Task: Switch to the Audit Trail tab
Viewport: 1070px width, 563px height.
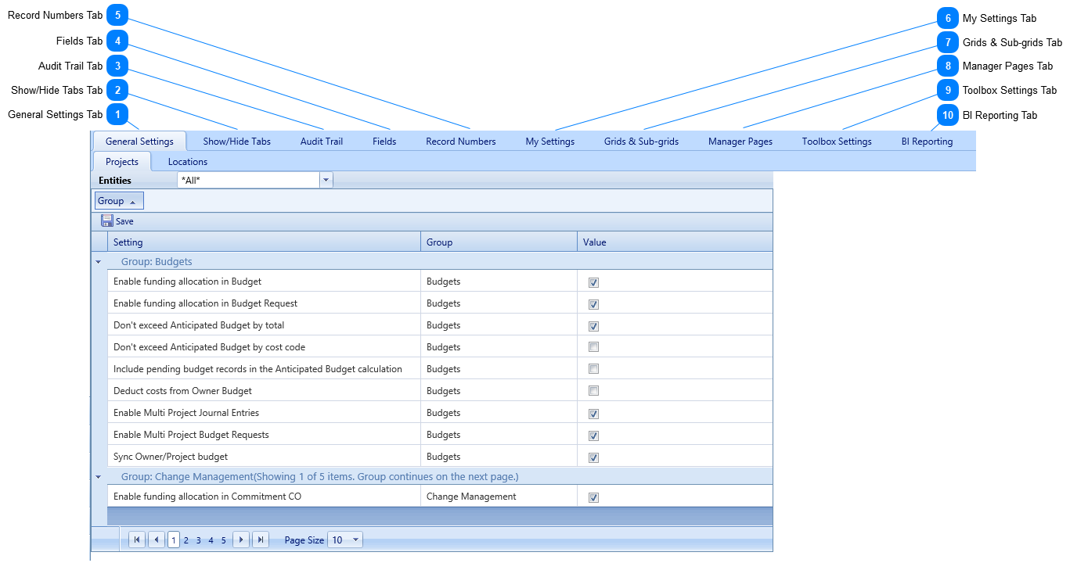Action: point(322,142)
